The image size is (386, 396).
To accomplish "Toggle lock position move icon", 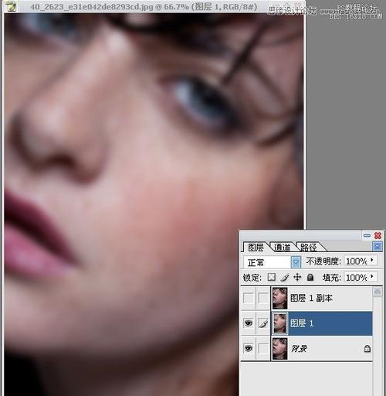I will tap(297, 277).
